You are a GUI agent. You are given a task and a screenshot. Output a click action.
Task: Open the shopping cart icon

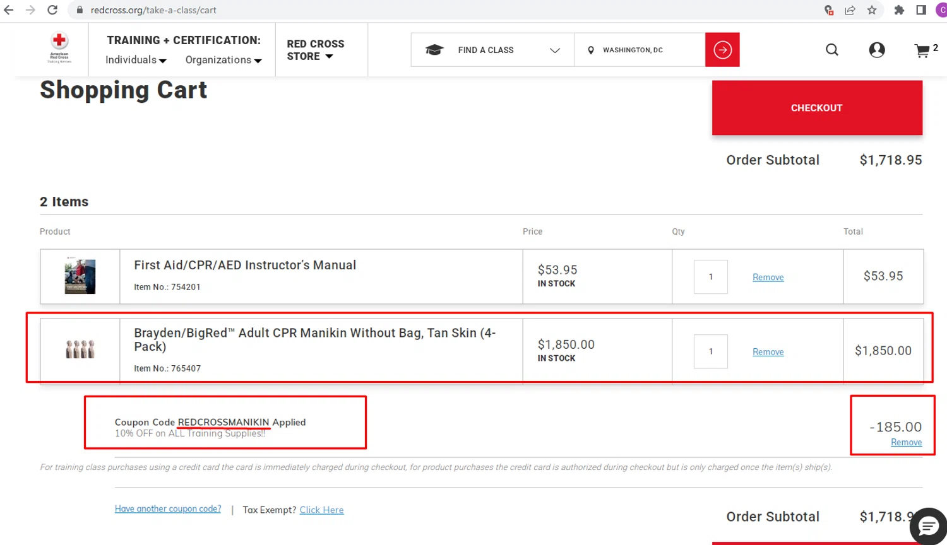(x=922, y=51)
